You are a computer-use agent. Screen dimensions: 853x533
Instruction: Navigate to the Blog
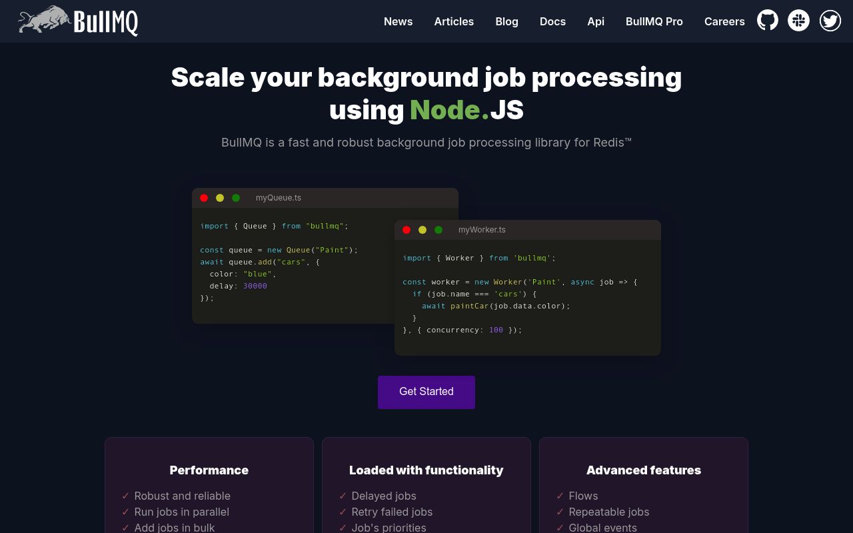(507, 21)
